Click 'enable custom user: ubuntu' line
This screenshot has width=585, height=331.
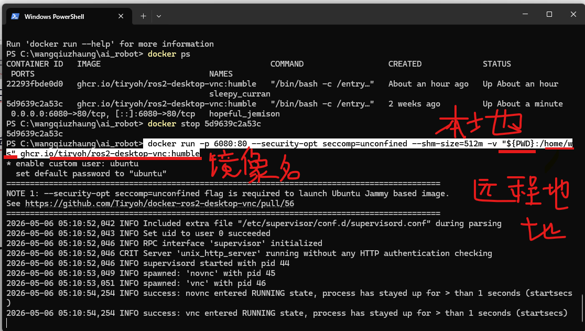point(72,164)
